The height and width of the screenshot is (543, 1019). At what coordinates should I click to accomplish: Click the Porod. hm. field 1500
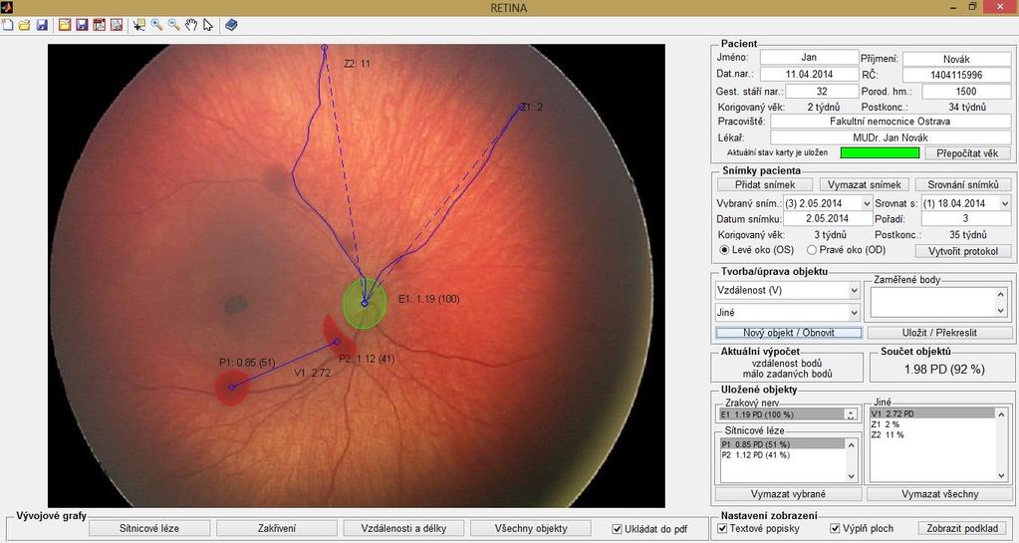(x=966, y=91)
